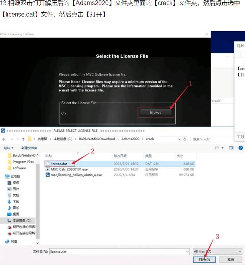Select MSC_Calc_20200131.exe file
245x270 pixels.
tap(69, 169)
